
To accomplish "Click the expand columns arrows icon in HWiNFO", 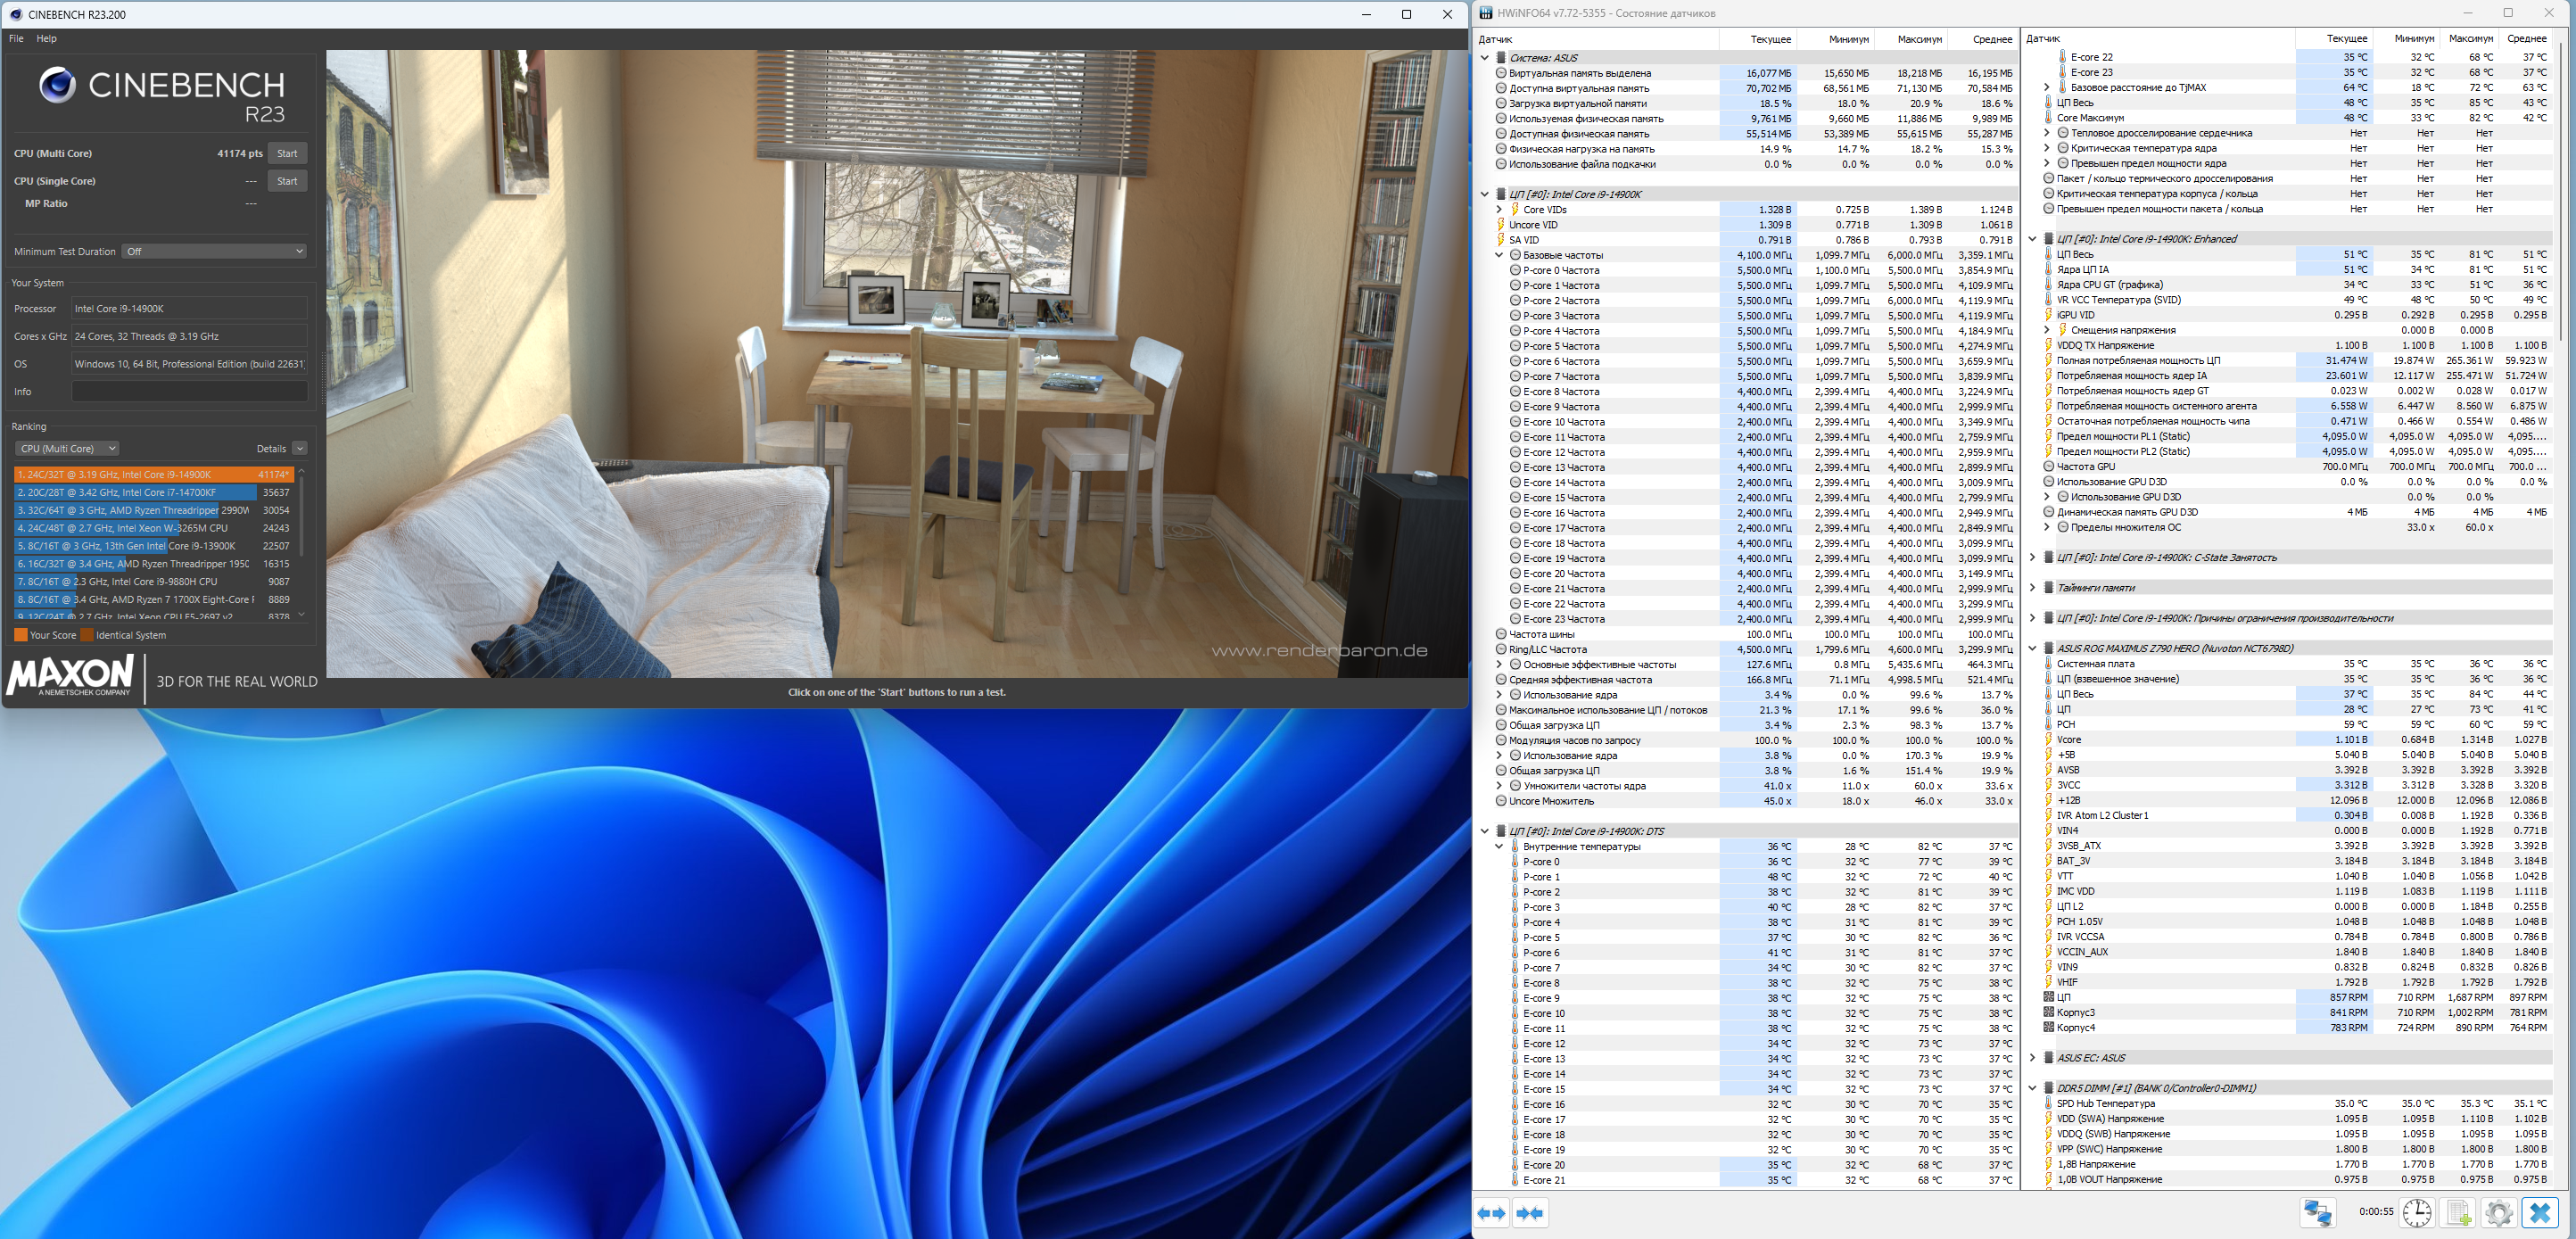I will (x=1492, y=1213).
